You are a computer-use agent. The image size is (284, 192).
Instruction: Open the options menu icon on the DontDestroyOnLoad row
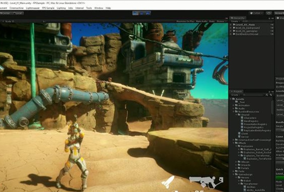[272, 34]
